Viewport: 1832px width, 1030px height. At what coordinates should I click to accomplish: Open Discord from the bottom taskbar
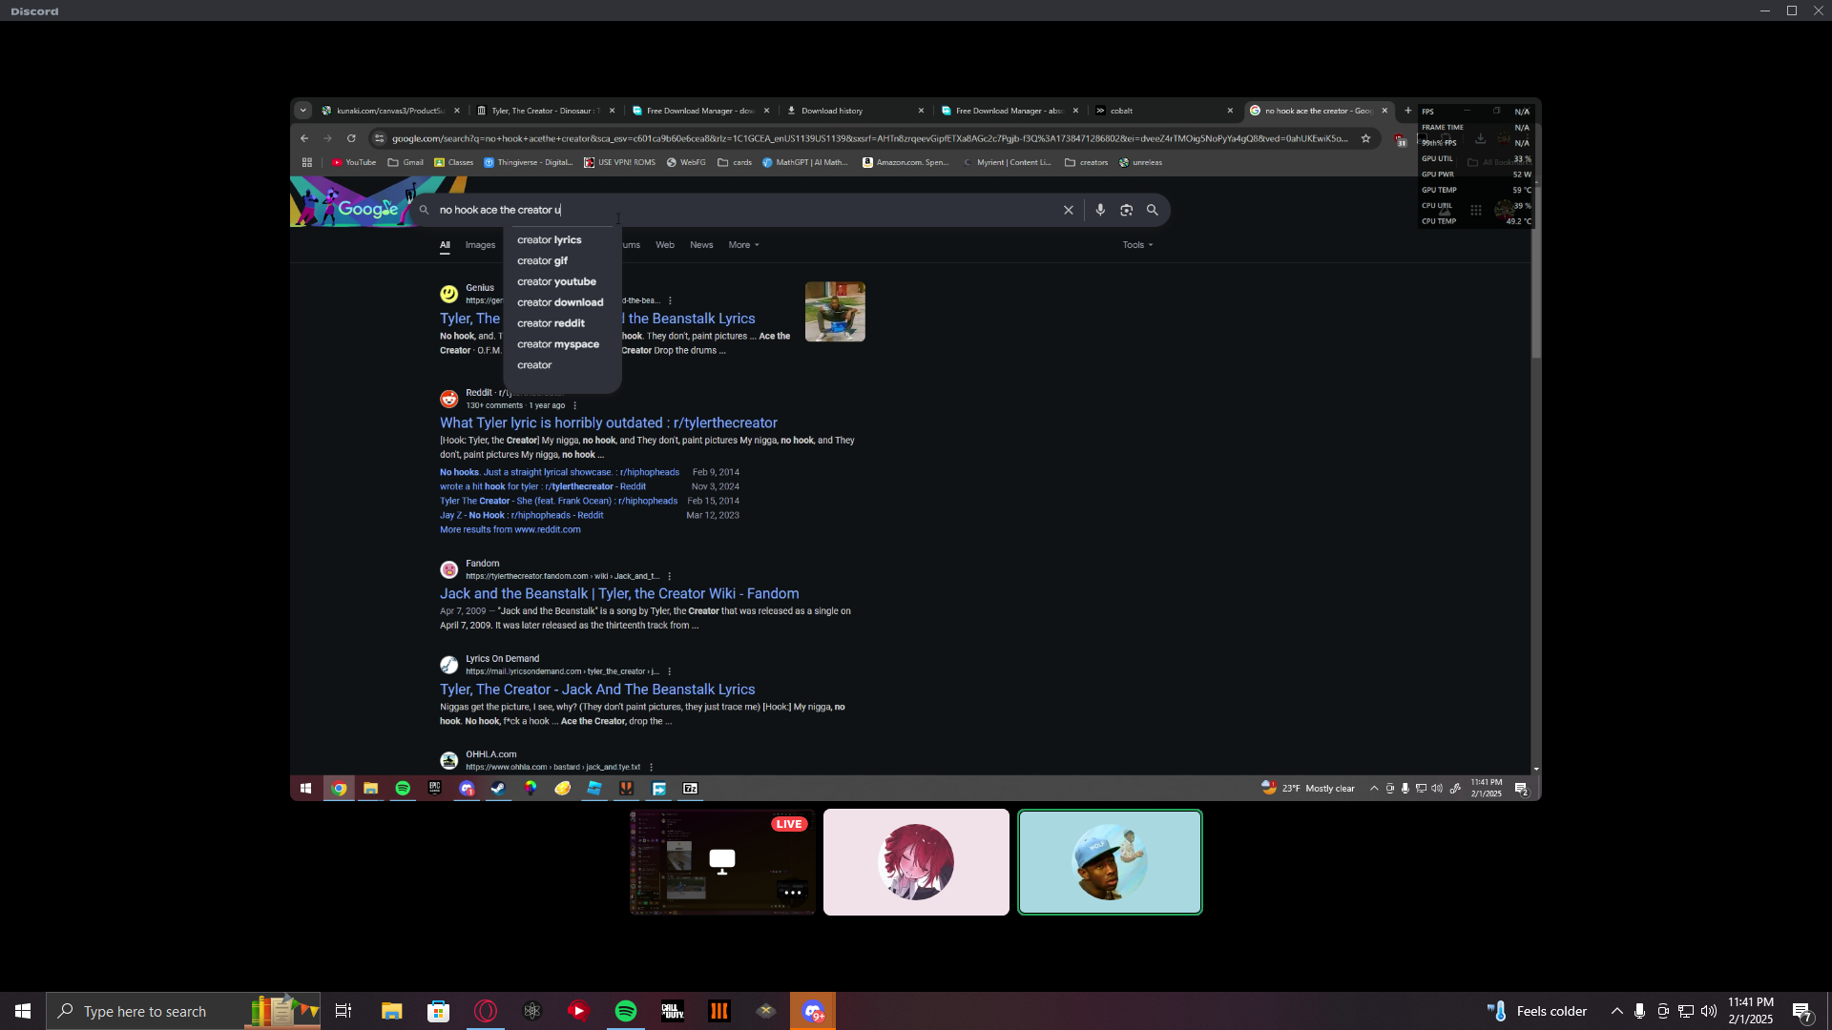coord(813,1011)
